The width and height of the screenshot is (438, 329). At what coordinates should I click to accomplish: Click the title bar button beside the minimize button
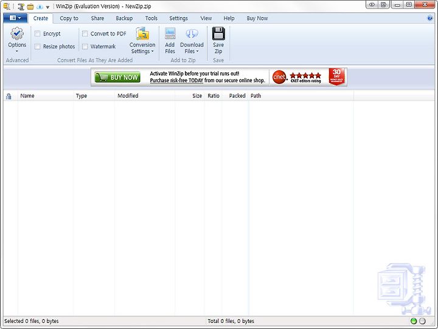click(x=384, y=5)
